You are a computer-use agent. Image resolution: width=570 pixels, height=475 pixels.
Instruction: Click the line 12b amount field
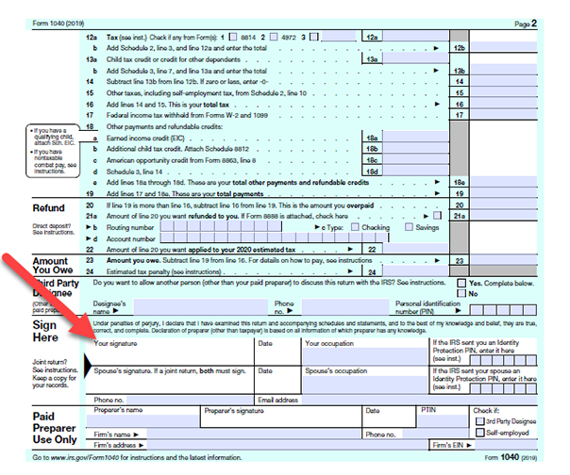[x=504, y=47]
